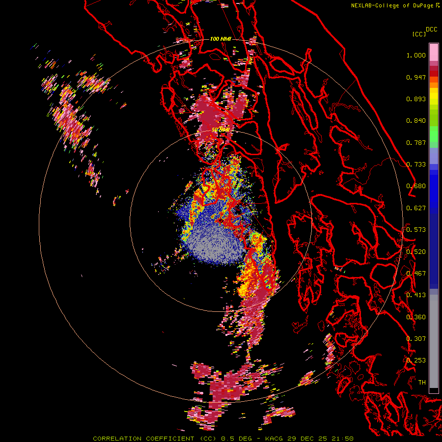Click the DCC label above the color bar
Image resolution: width=442 pixels, height=442 pixels.
pyautogui.click(x=432, y=29)
